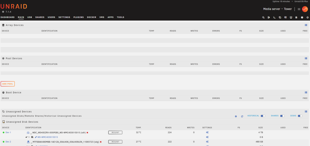Open settings gears for Dev 1 disk
The image size is (310, 146).
click(x=207, y=132)
